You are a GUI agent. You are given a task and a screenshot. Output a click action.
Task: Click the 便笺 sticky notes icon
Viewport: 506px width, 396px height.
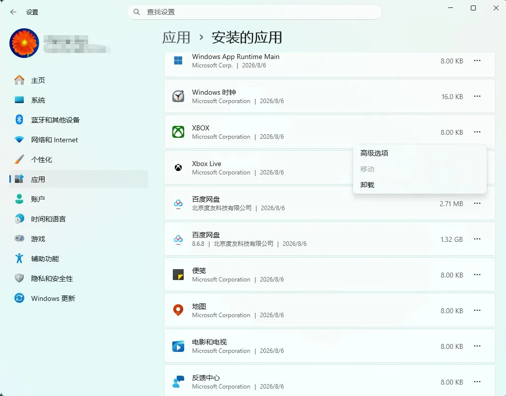point(178,275)
